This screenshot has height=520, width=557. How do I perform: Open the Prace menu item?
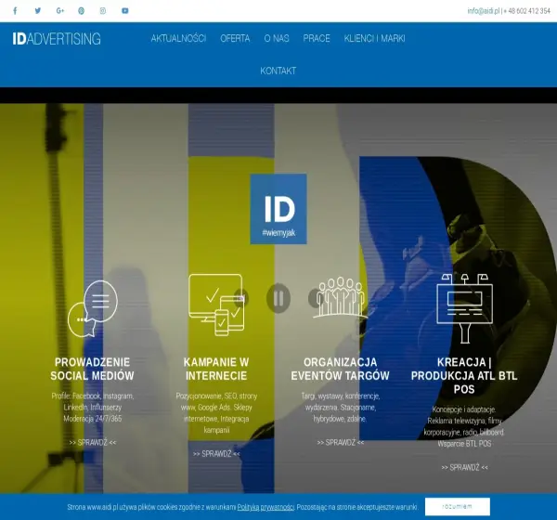[x=317, y=38]
